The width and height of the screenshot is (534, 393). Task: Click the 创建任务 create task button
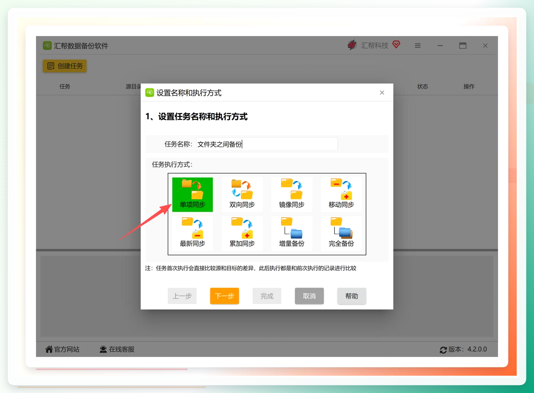65,66
